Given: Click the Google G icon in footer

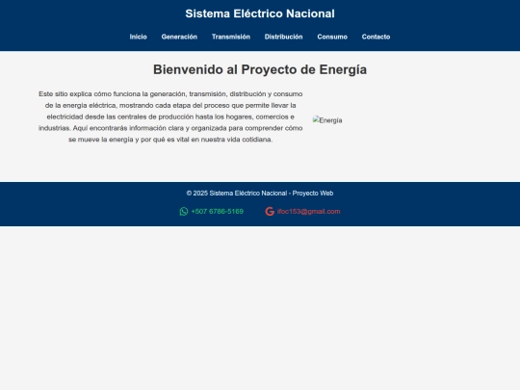Looking at the screenshot, I should point(270,211).
